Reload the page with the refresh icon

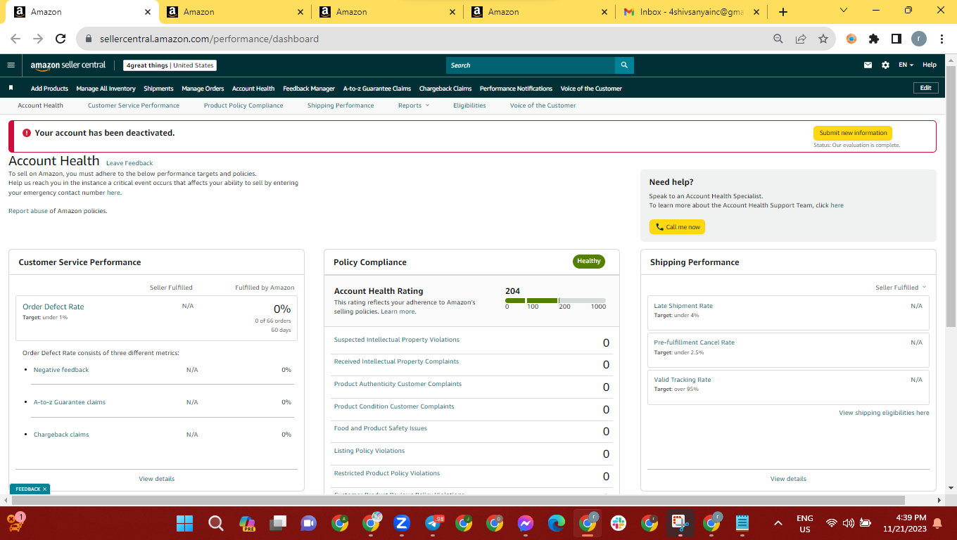pos(61,39)
